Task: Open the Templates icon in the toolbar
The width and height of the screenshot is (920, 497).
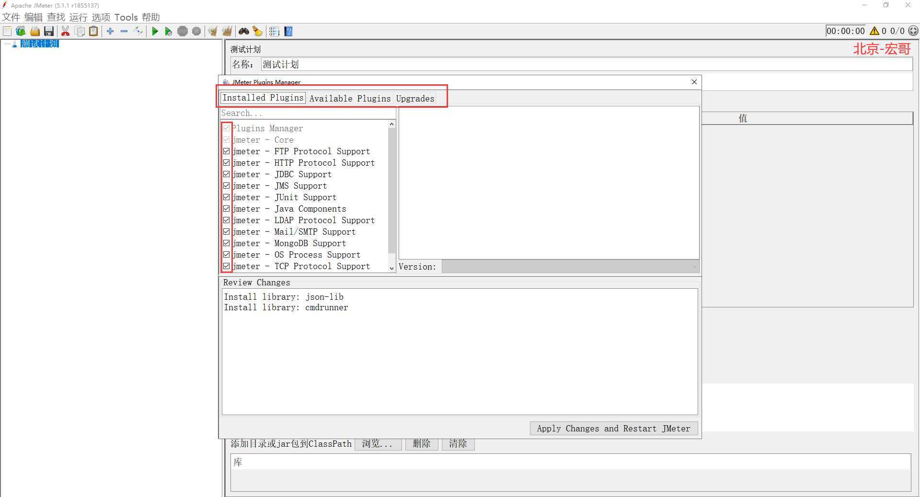Action: click(x=21, y=31)
